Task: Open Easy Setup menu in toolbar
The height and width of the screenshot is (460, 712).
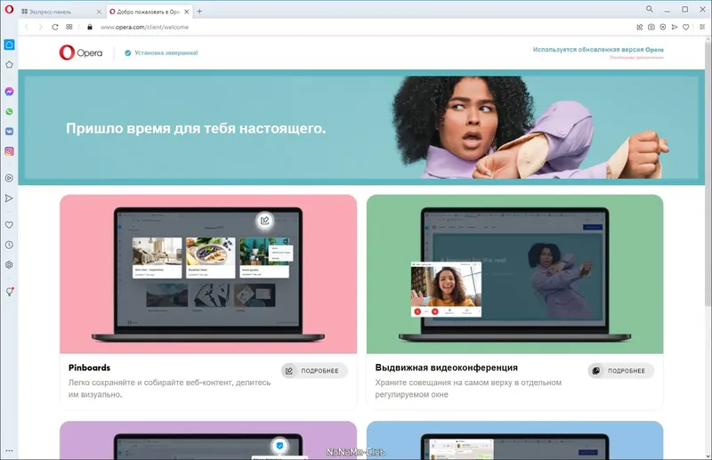Action: tap(702, 28)
